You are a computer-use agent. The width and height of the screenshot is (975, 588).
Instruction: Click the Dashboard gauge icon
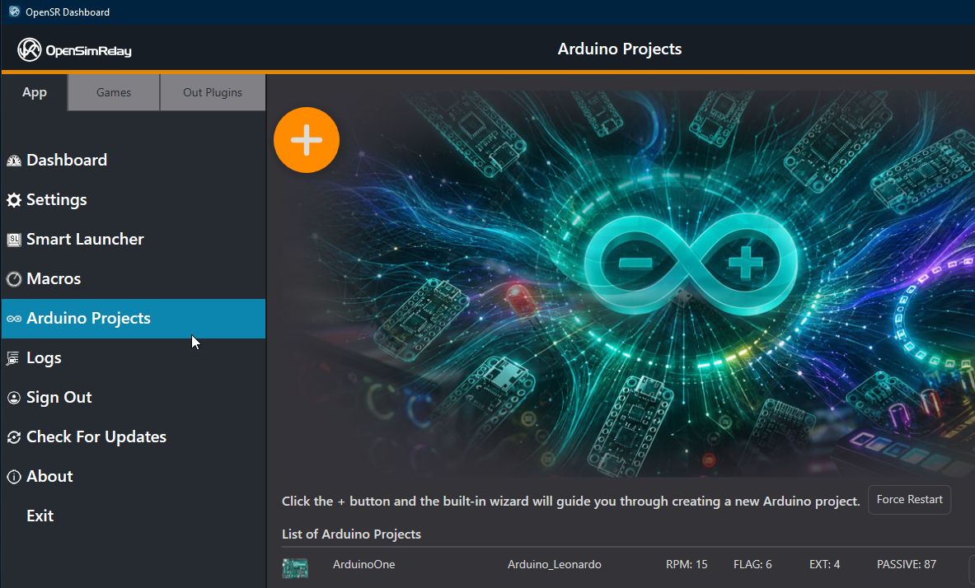coord(14,161)
